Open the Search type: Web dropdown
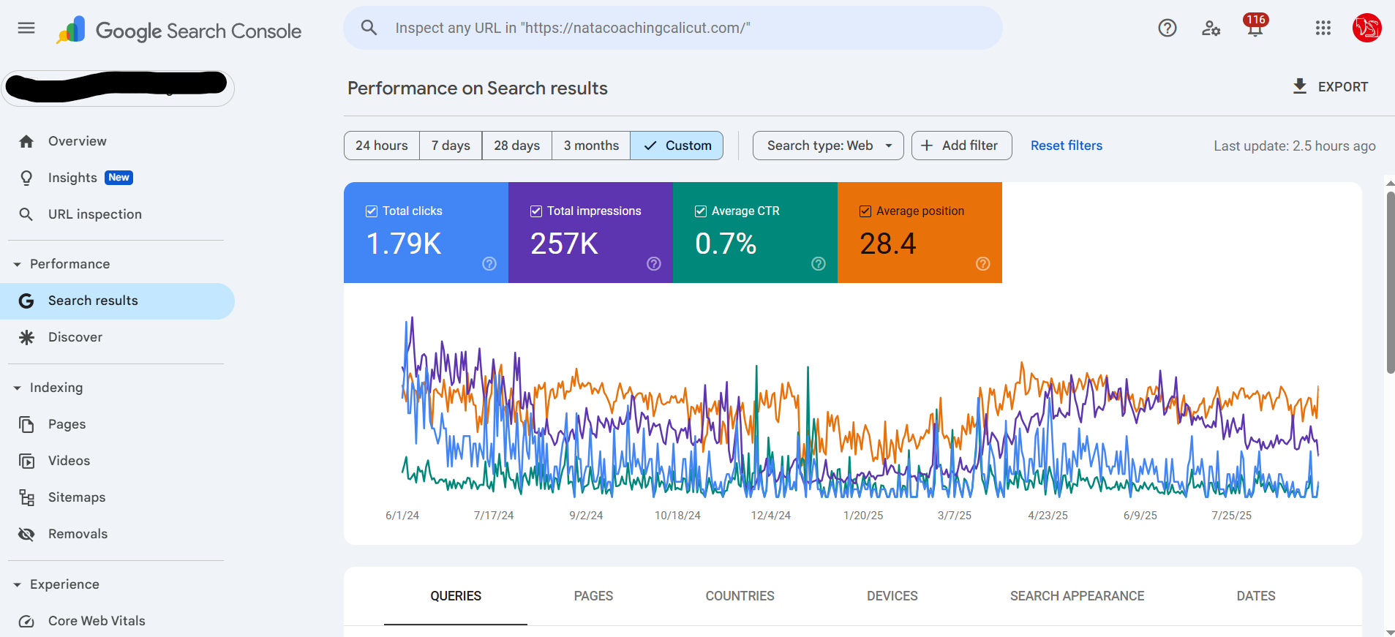Screen dimensions: 1395x637 pyautogui.click(x=828, y=146)
